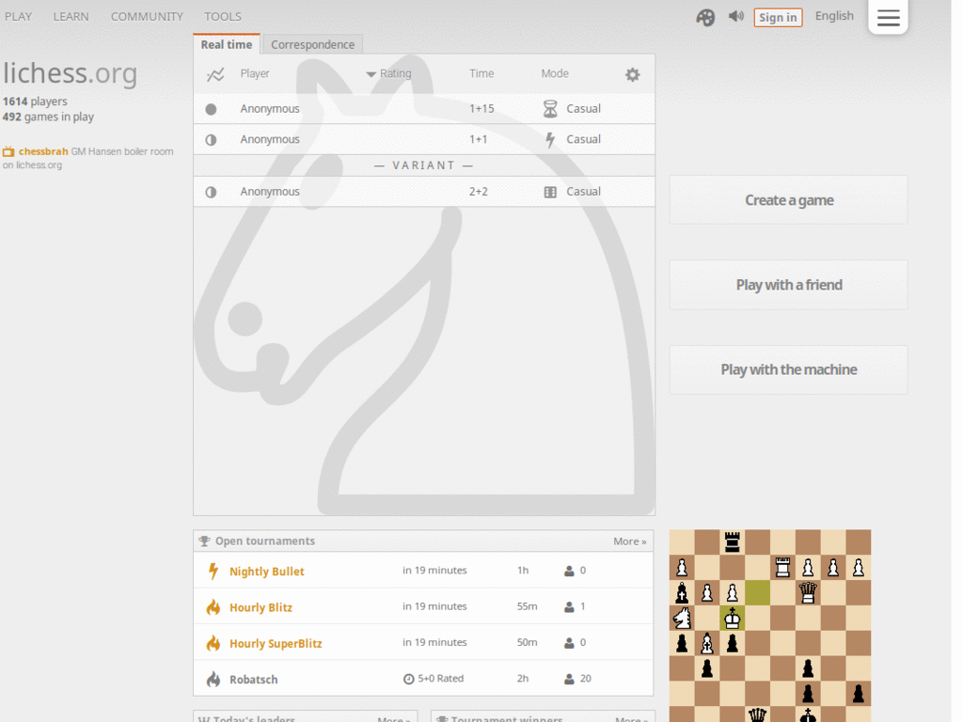Click the player count icon in the Nightly Bullet row
This screenshot has height=722, width=963.
(569, 571)
